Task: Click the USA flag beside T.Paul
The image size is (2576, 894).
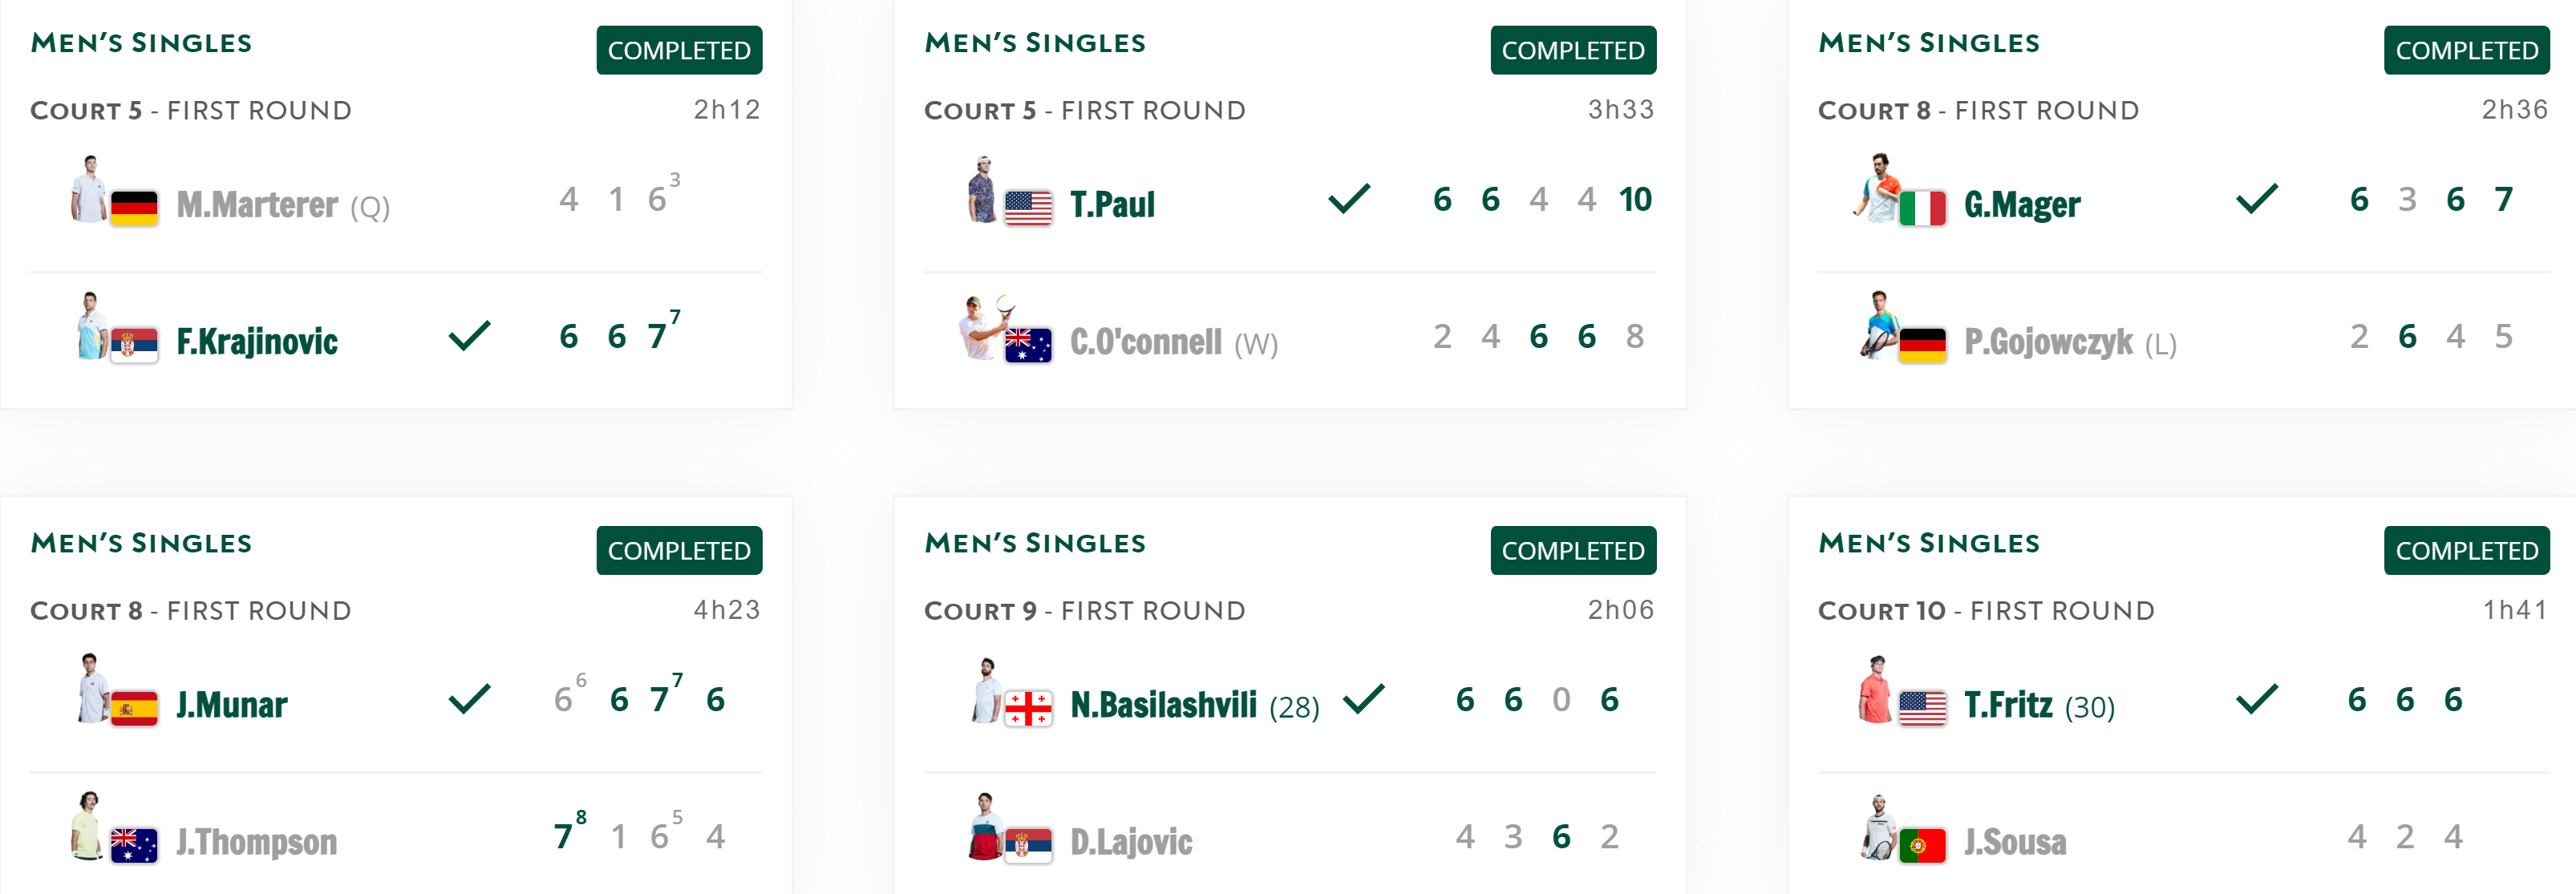Action: coord(1028,208)
